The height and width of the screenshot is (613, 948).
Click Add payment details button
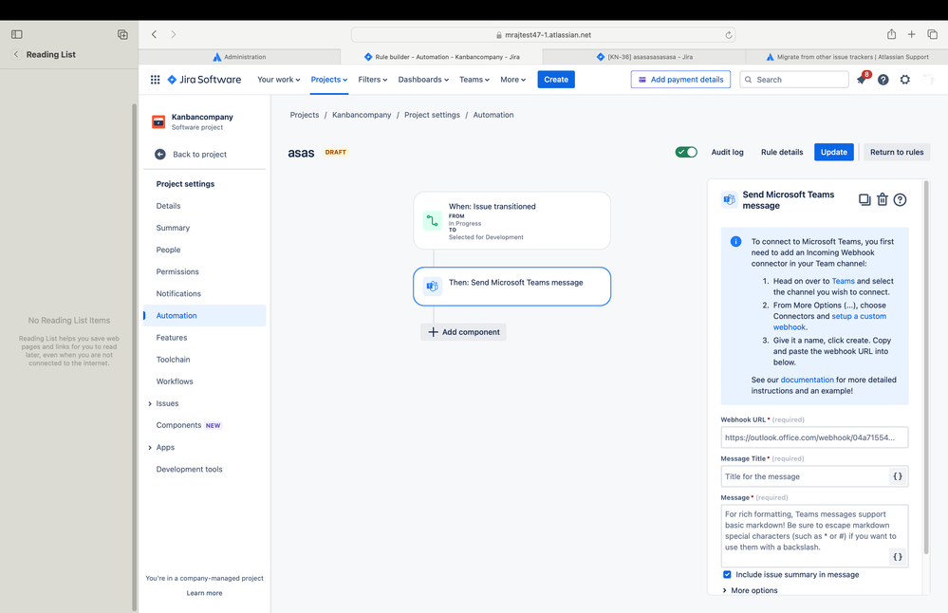[x=680, y=79]
